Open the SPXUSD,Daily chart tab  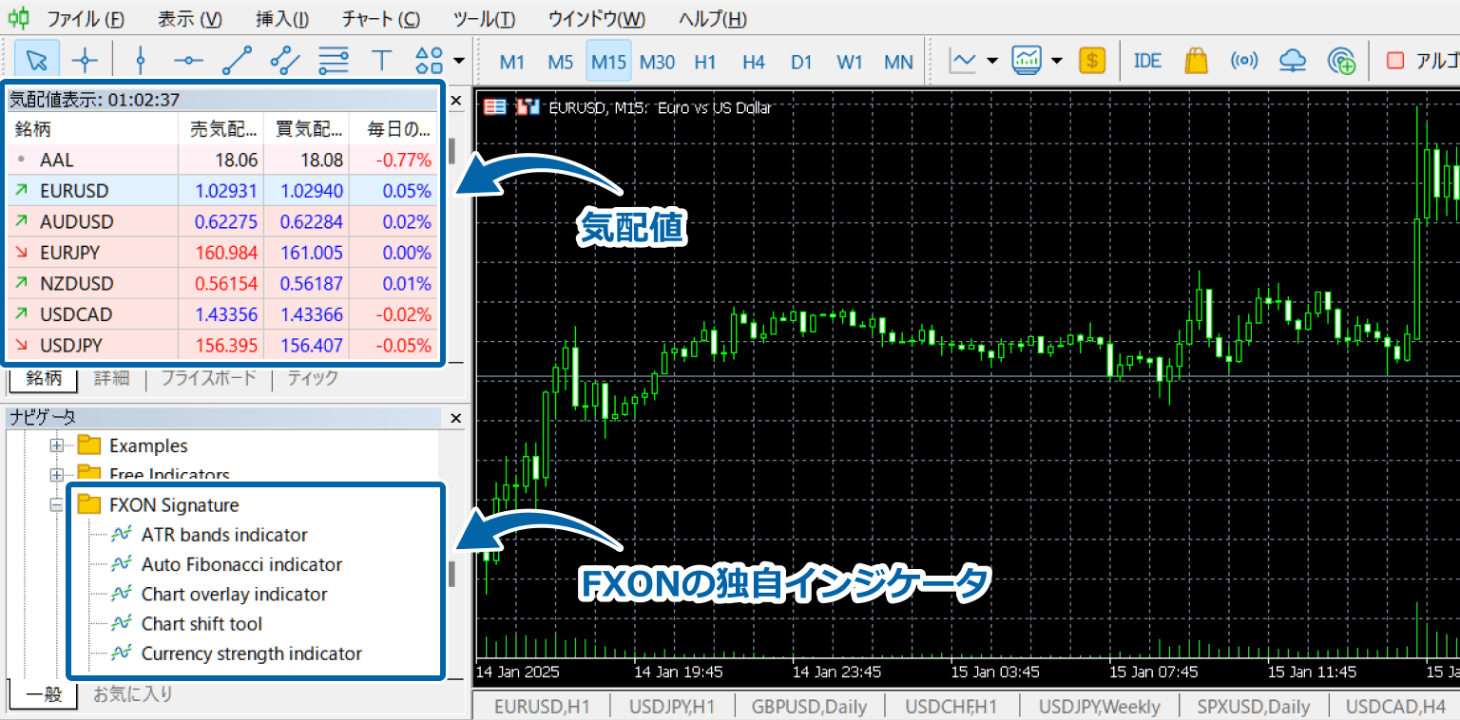[1254, 707]
